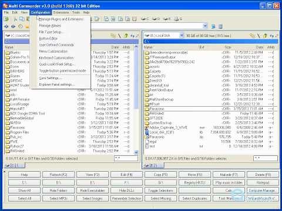Switch to drive E using the toolbar drive icon

(x=167, y=19)
